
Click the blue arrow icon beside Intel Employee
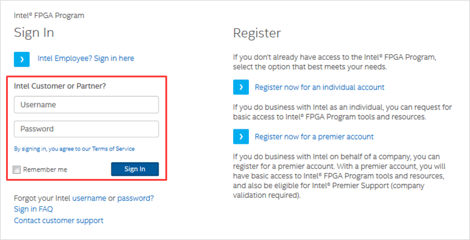pyautogui.click(x=22, y=59)
